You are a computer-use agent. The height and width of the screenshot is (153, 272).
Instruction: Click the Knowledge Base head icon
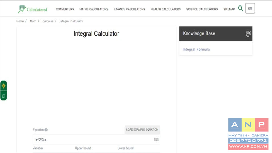click(248, 34)
